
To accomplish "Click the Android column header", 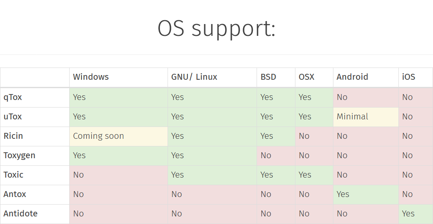I will coord(352,77).
